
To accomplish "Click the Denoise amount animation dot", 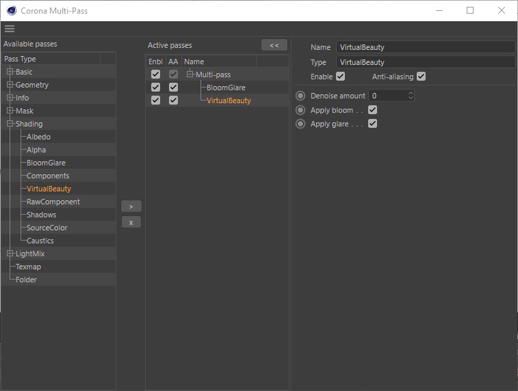I will coord(300,96).
